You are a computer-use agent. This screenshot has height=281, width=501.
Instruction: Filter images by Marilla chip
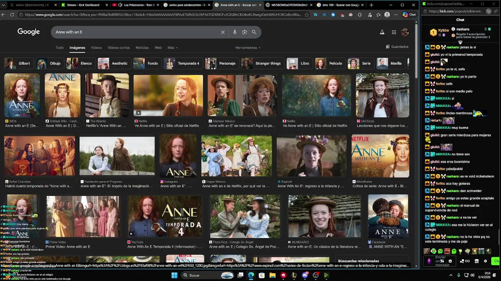391,63
